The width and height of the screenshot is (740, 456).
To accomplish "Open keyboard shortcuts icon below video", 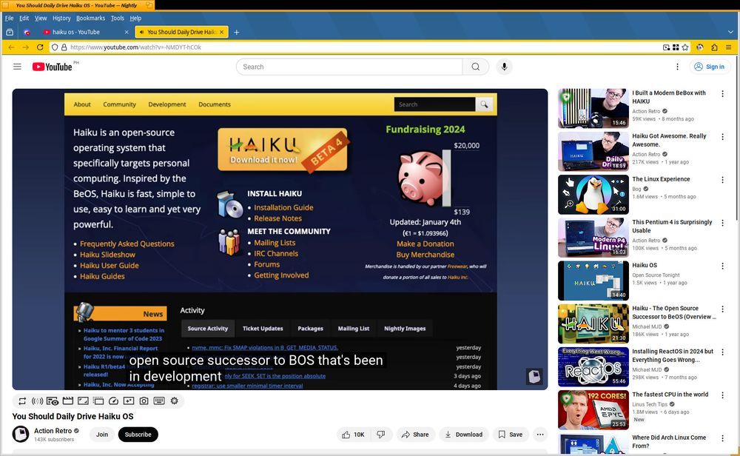I will coord(159,400).
